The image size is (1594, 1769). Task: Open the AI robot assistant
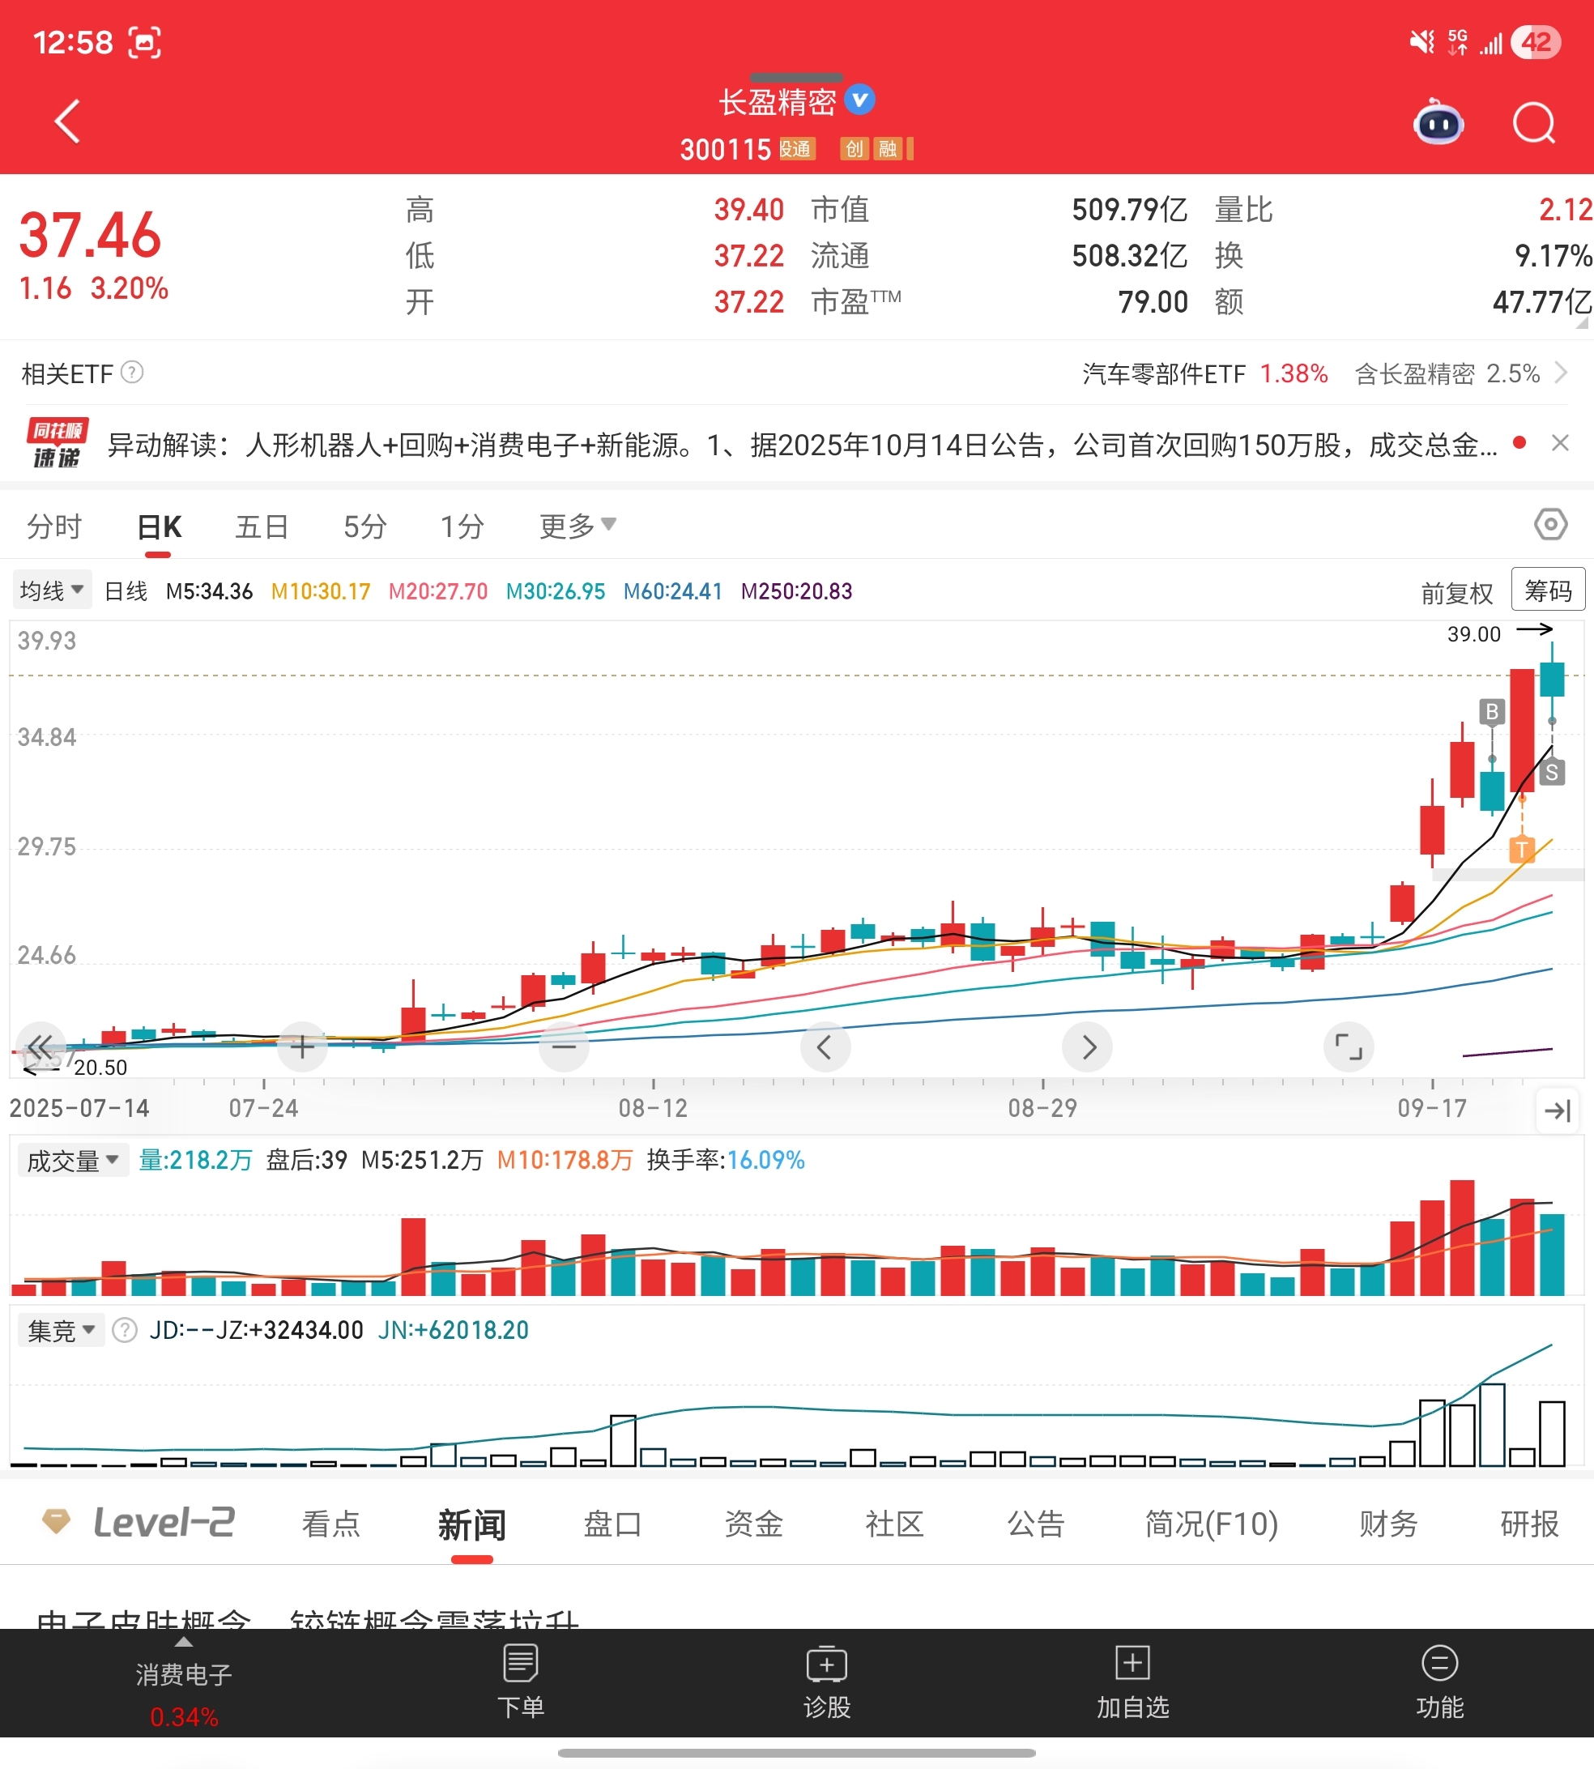tap(1438, 123)
